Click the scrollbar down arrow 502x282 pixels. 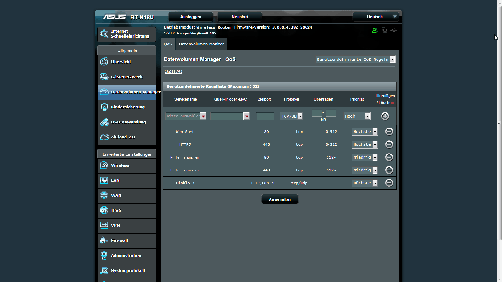click(x=499, y=279)
